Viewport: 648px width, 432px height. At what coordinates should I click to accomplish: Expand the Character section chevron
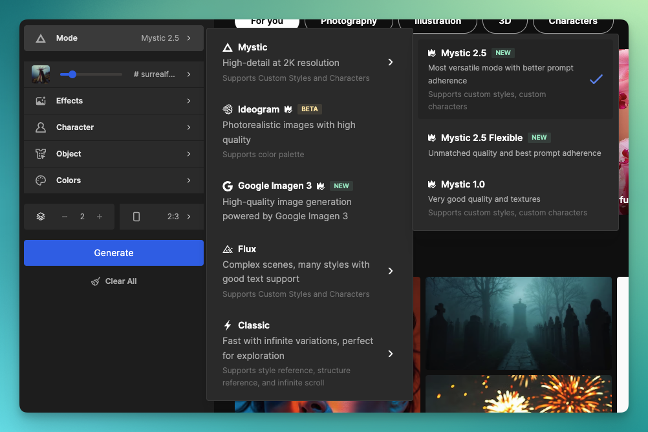[x=189, y=127]
